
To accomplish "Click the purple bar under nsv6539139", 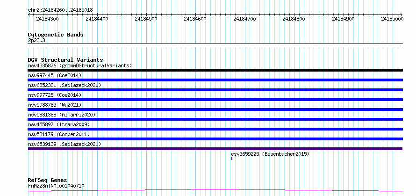I will pos(215,149).
